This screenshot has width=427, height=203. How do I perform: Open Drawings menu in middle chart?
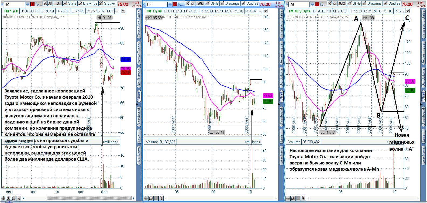(230, 4)
